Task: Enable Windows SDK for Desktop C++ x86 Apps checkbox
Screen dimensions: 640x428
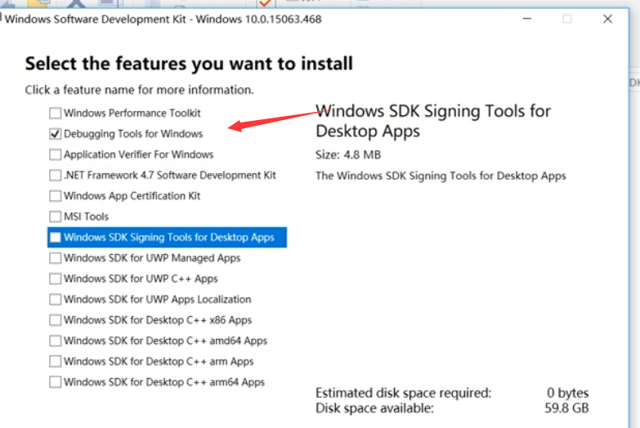Action: 55,320
